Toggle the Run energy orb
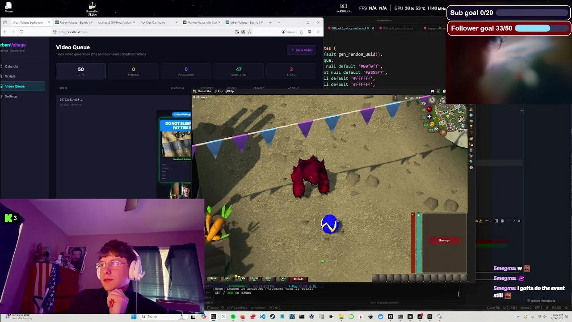The image size is (572, 322). tap(432, 124)
